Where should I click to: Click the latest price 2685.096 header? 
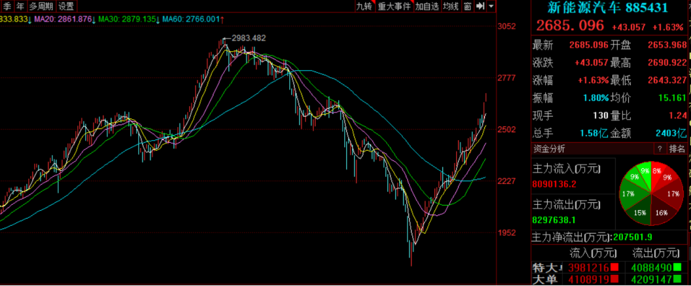coord(569,26)
